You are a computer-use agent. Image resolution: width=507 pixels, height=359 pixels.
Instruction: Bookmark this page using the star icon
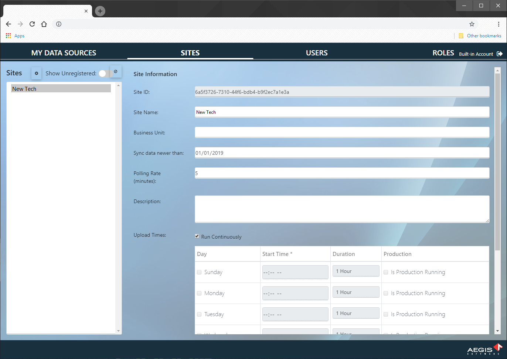coord(472,24)
